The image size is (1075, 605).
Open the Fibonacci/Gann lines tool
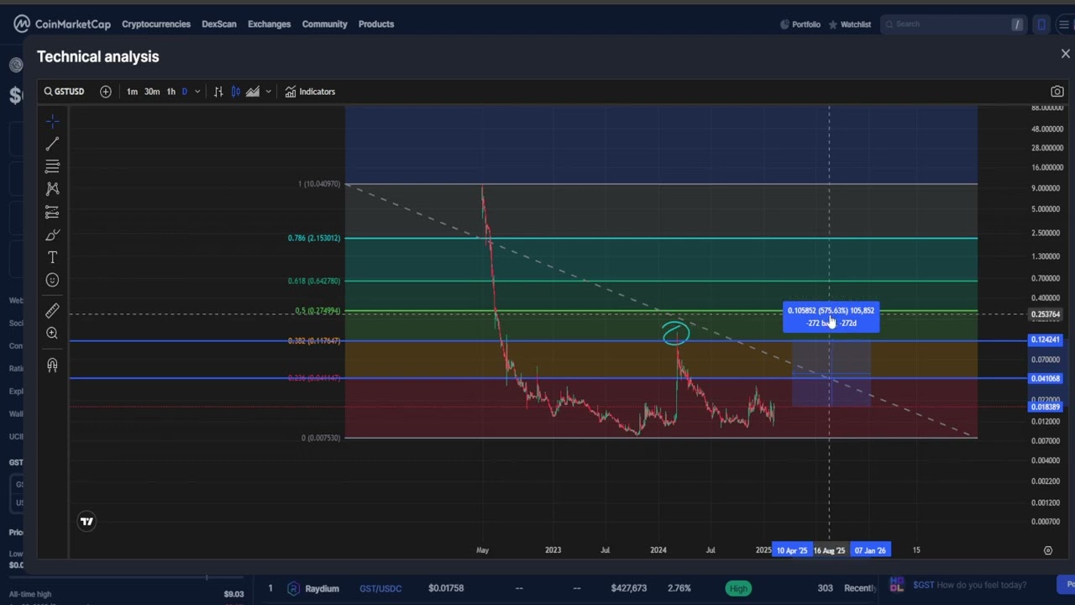click(52, 166)
